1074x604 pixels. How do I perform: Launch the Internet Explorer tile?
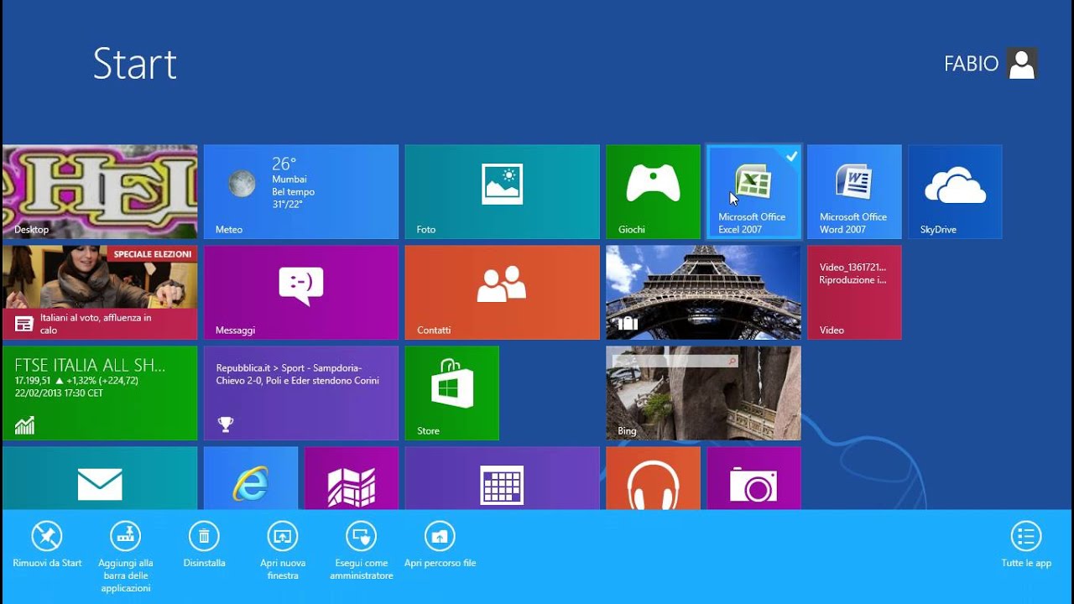pyautogui.click(x=251, y=478)
